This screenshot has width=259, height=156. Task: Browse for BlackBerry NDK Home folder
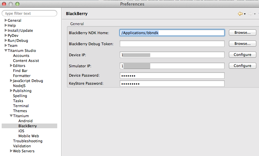tap(243, 32)
